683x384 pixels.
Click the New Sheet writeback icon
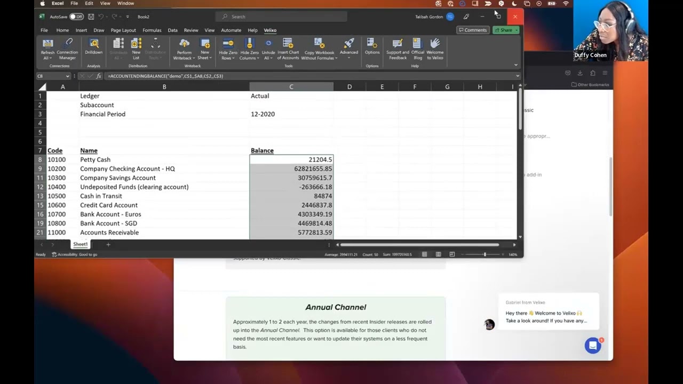coord(205,44)
